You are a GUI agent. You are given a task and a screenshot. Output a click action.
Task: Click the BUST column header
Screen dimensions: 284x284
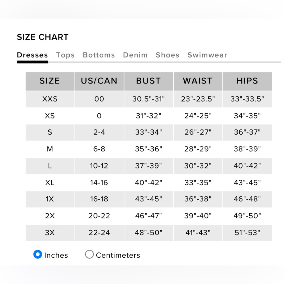coord(149,81)
